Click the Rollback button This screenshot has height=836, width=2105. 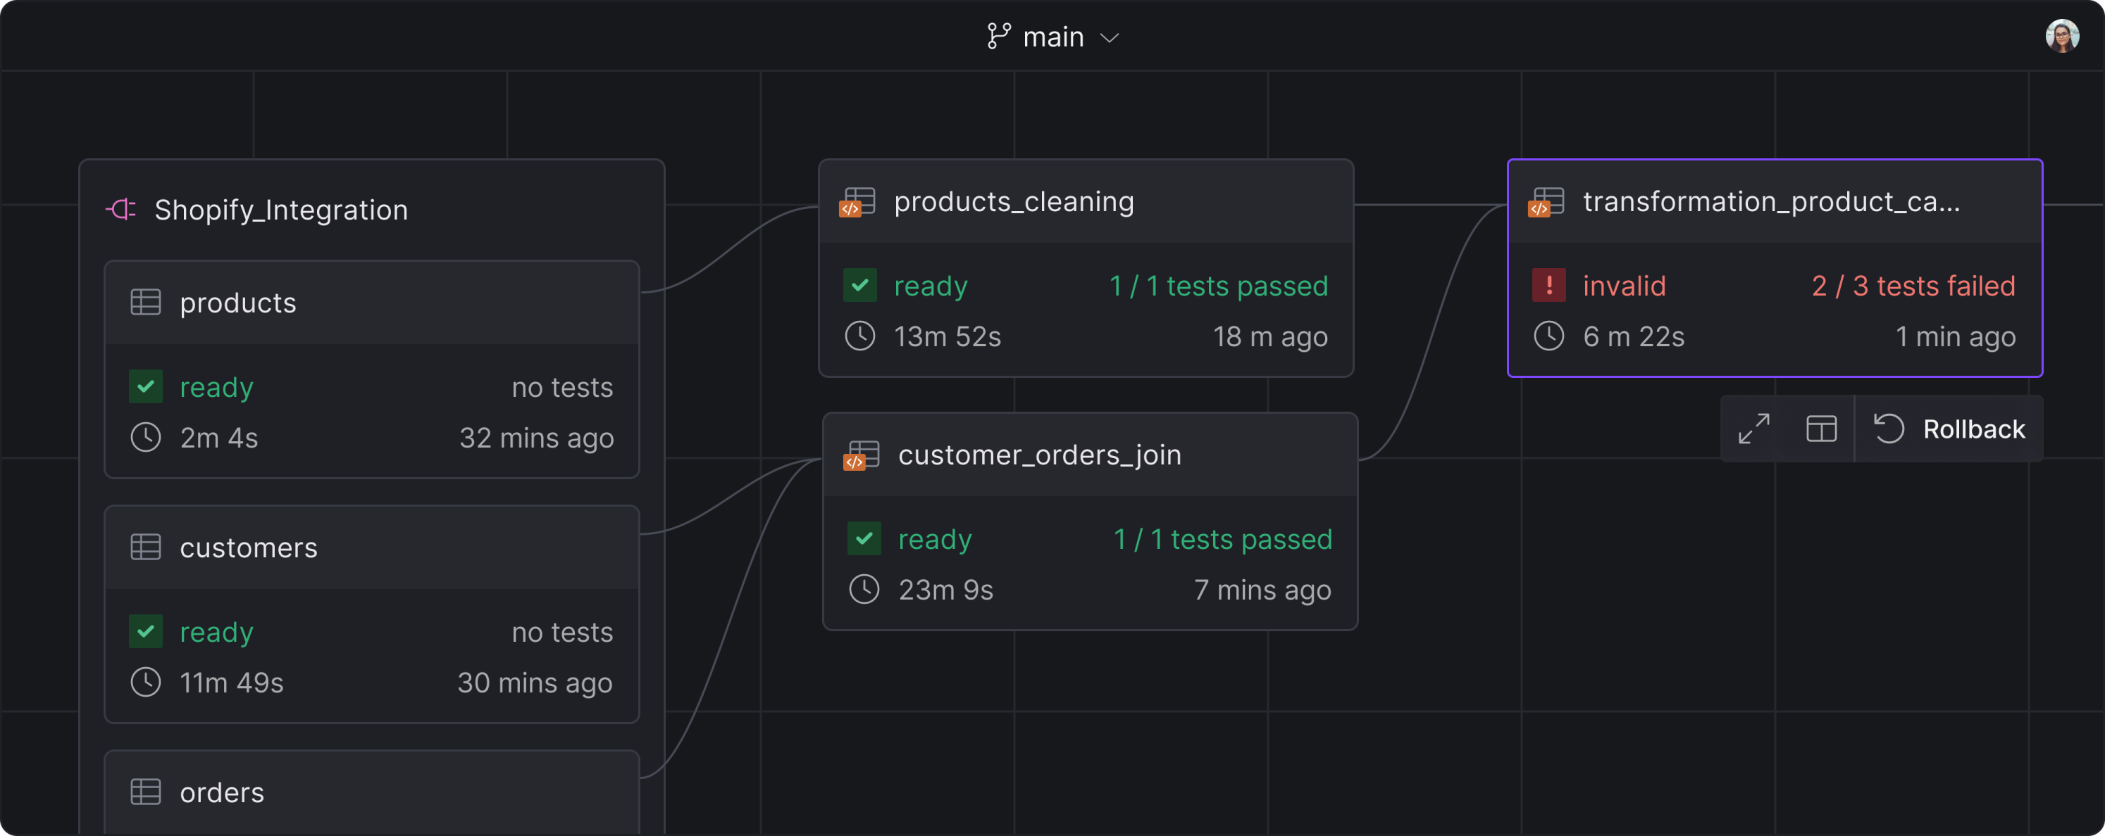[1974, 428]
